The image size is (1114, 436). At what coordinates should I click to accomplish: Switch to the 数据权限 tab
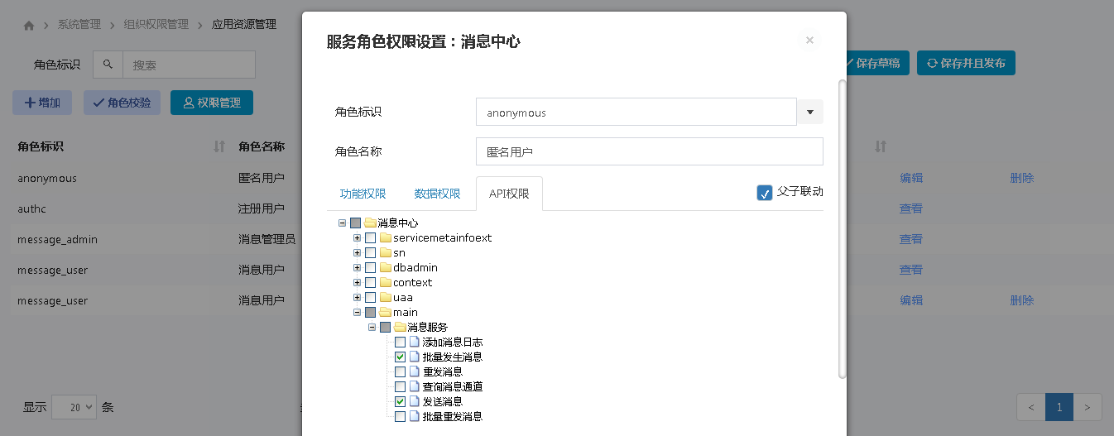(x=437, y=194)
